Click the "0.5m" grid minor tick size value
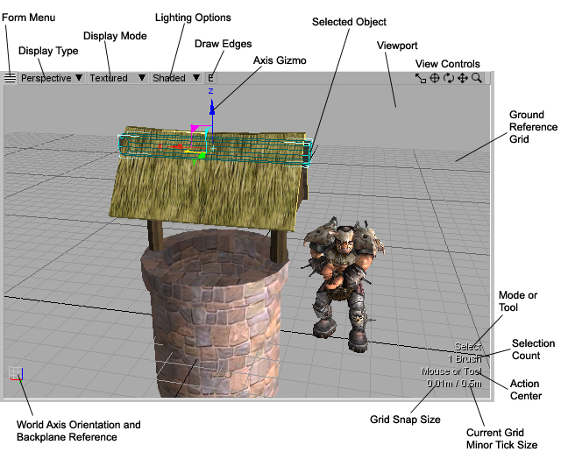Image resolution: width=561 pixels, height=473 pixels. pos(472,384)
